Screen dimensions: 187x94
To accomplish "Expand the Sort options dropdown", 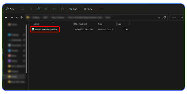I will coord(74,9).
